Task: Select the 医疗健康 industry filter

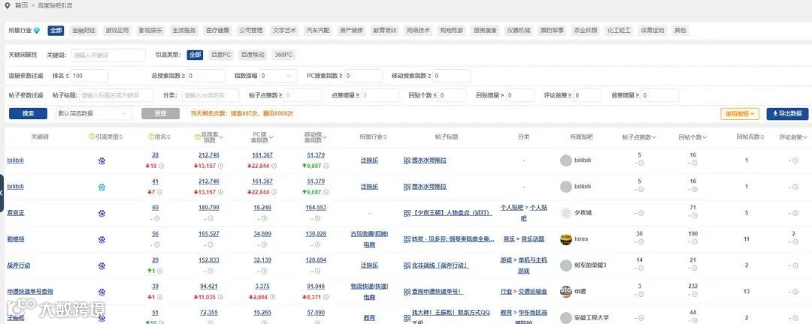Action: (x=217, y=31)
